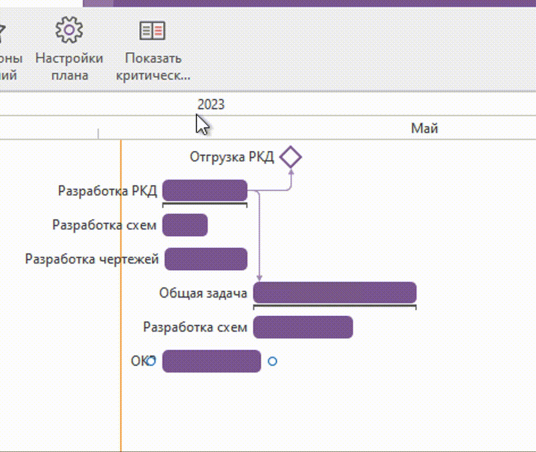536x452 pixels.
Task: Click the arrowhead pointing at Отгрузка РКД milestone
Action: (291, 171)
